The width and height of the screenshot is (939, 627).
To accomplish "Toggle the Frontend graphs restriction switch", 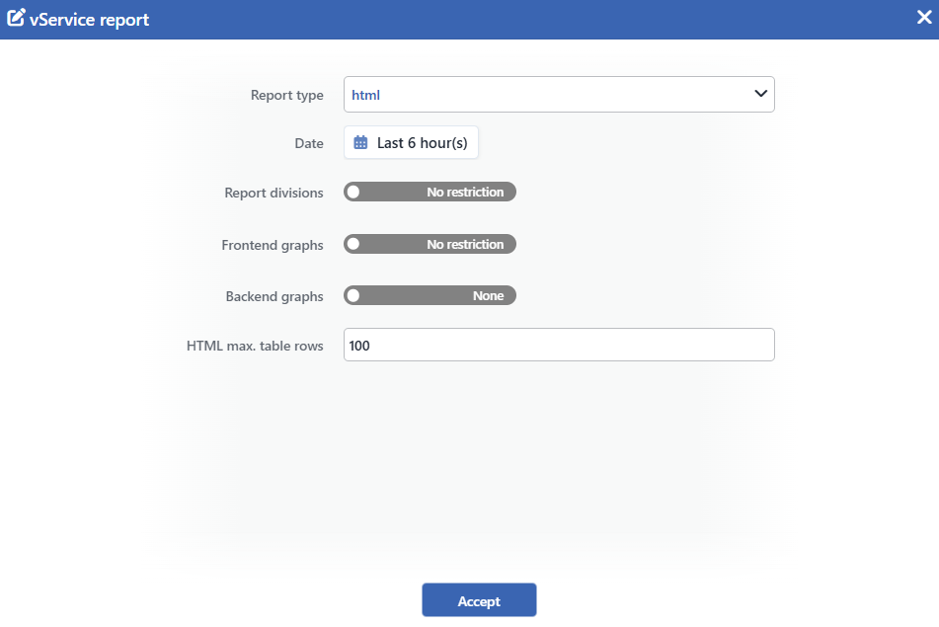I will tap(430, 244).
